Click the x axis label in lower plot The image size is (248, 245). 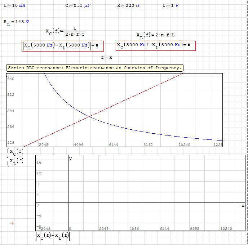243,205
